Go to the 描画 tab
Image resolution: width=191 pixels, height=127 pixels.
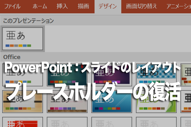83,6
